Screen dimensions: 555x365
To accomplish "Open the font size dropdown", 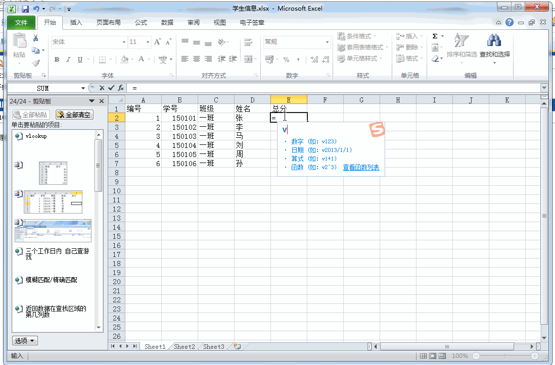I will pyautogui.click(x=148, y=42).
